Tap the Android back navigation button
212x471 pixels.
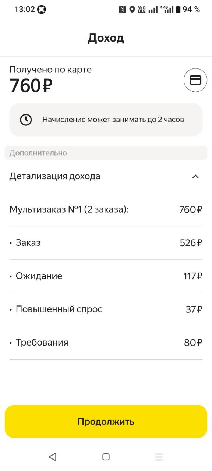click(53, 457)
